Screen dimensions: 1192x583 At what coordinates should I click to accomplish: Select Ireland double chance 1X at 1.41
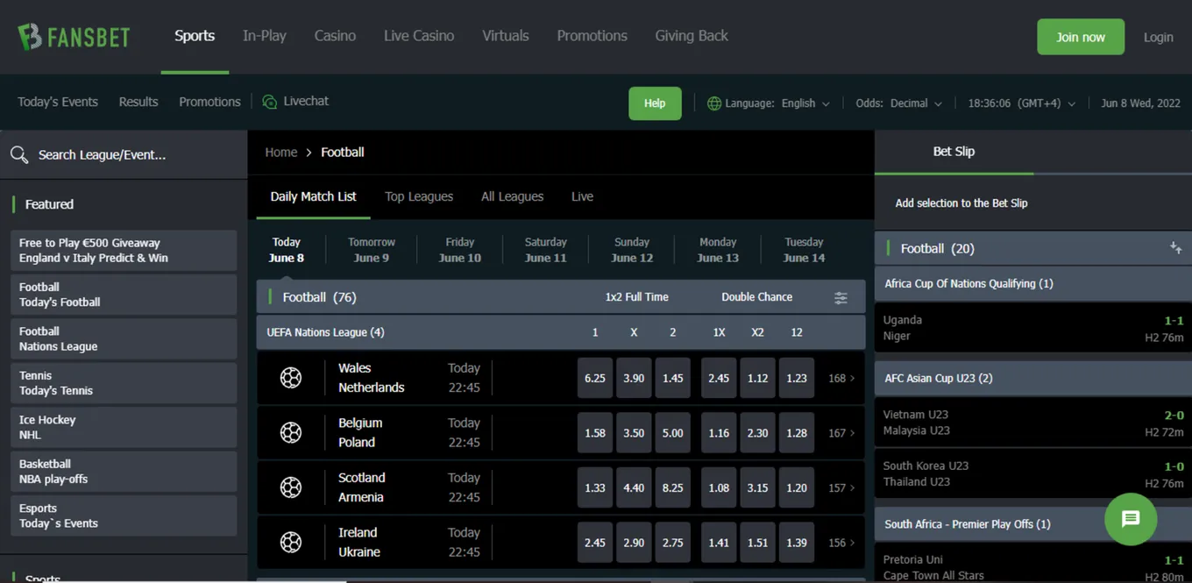(x=719, y=543)
